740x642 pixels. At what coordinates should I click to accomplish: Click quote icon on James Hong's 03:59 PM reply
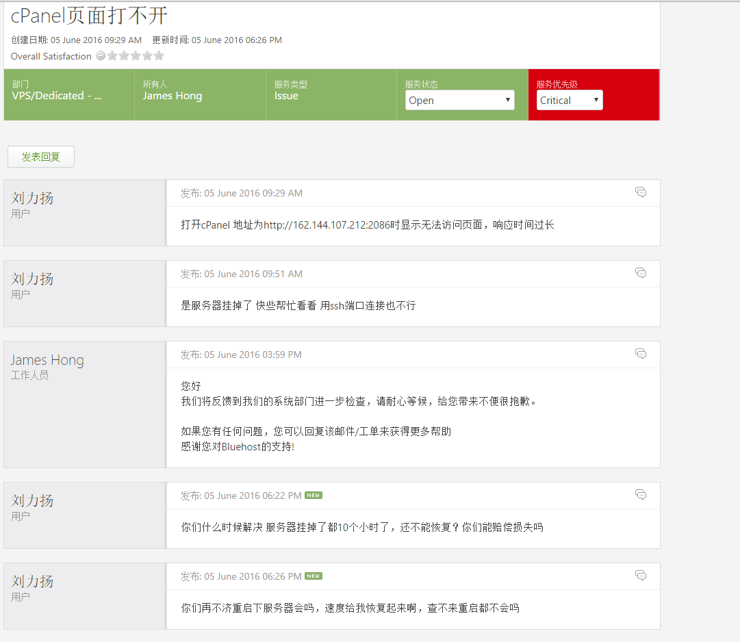(641, 353)
